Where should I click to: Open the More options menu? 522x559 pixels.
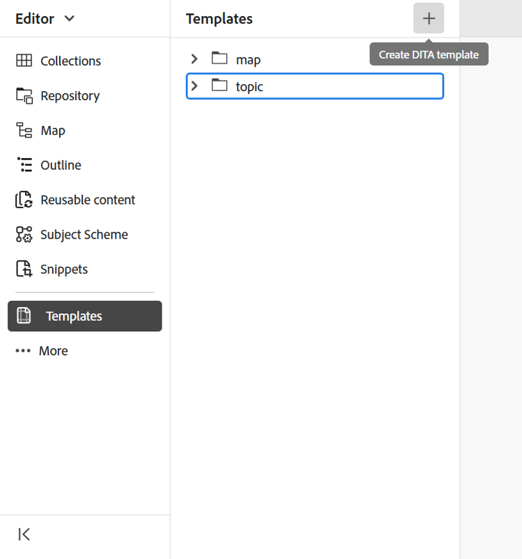(42, 351)
